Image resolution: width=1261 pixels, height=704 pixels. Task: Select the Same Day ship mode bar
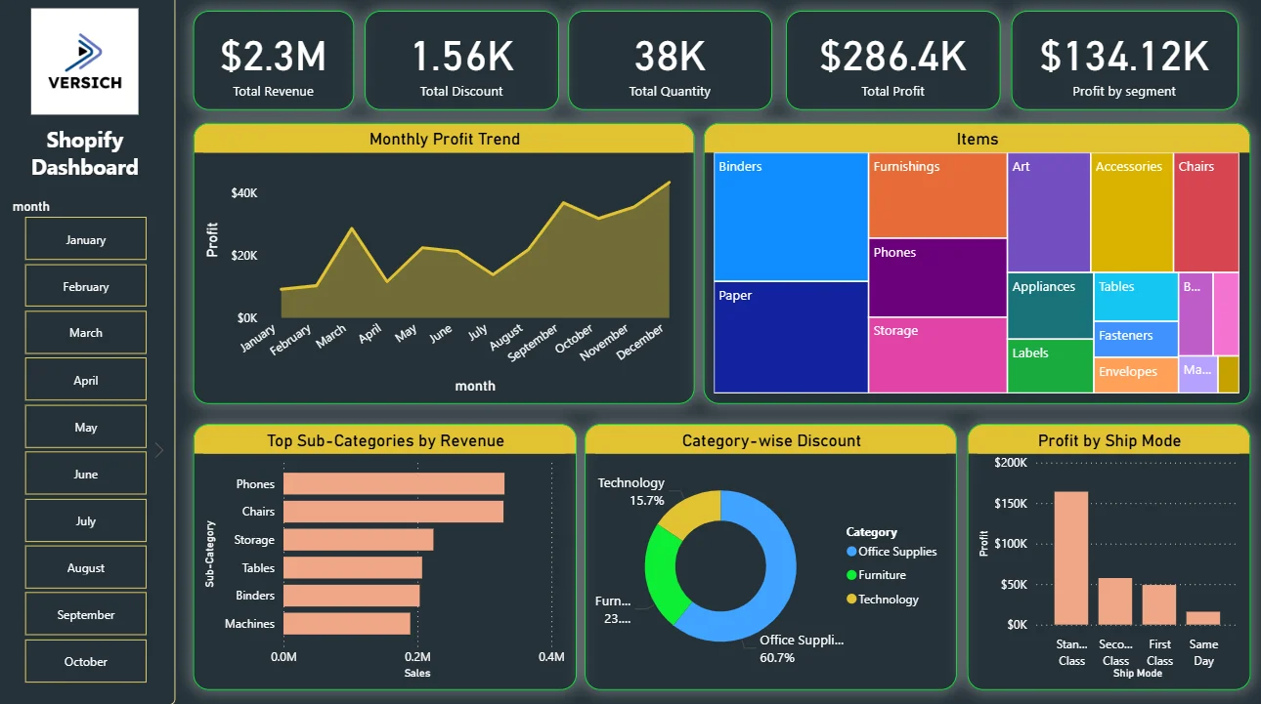tap(1203, 618)
